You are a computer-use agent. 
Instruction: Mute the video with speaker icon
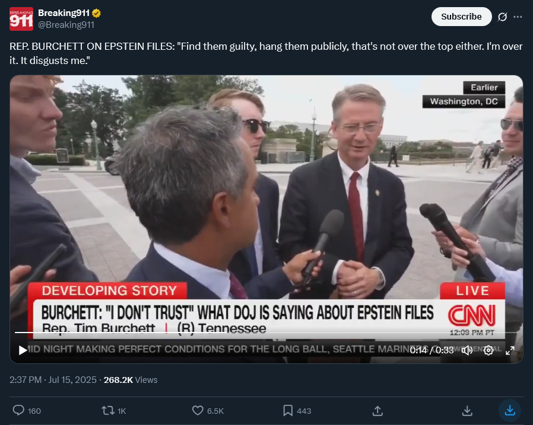point(467,350)
